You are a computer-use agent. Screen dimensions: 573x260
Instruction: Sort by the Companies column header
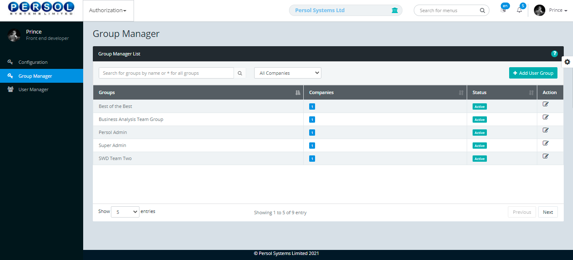pos(385,92)
